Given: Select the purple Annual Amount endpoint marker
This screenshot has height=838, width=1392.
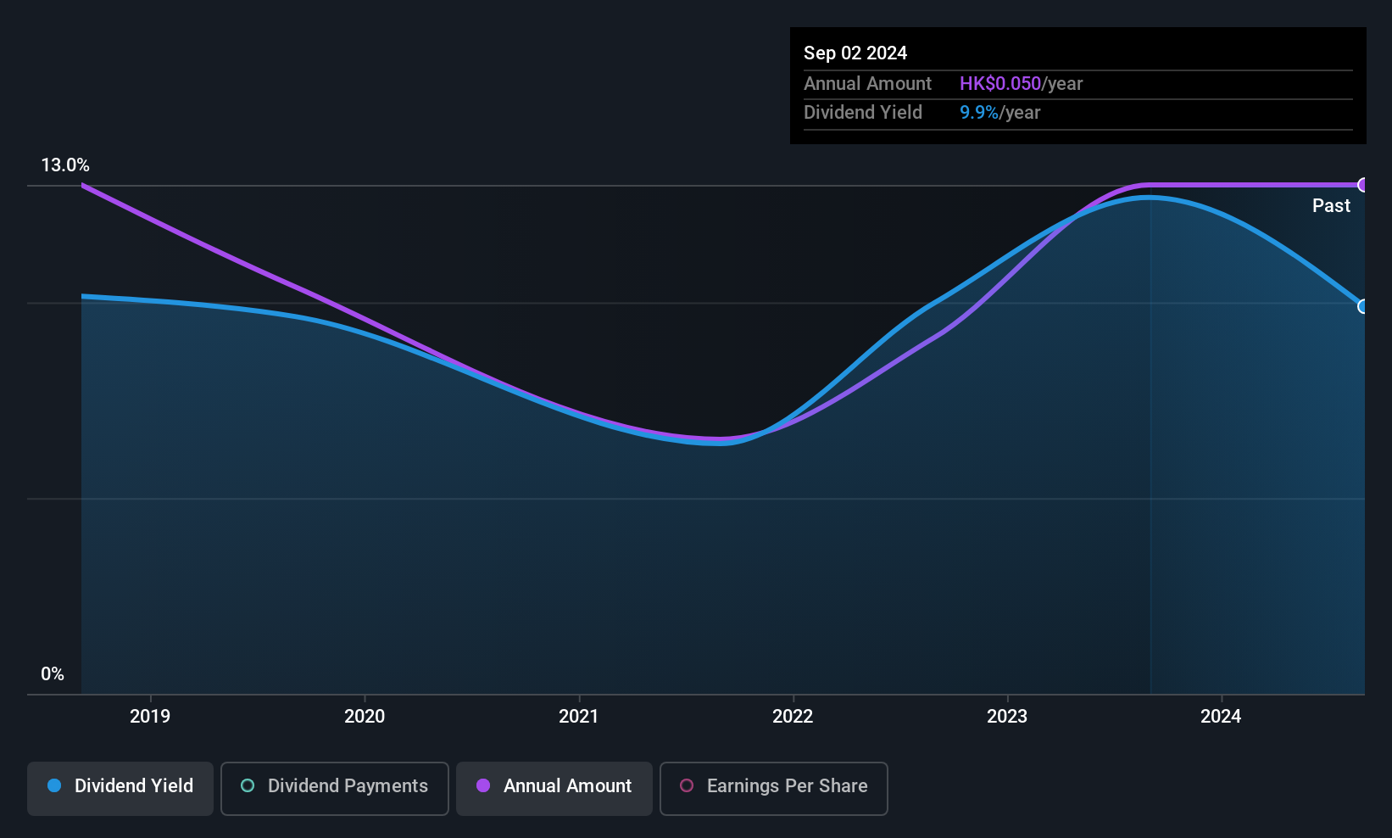Looking at the screenshot, I should click(x=1363, y=185).
